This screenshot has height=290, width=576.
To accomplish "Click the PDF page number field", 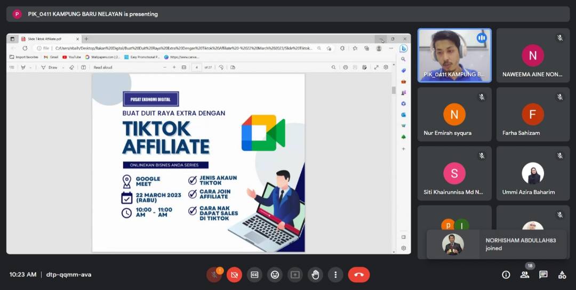I will 197,67.
